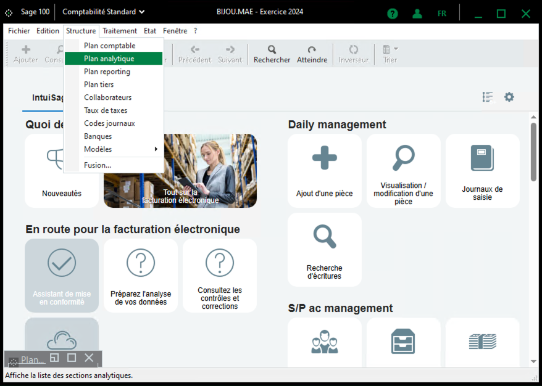Open Ajout d'une pièce tile
Screen dimensions: 542x386
(x=325, y=171)
